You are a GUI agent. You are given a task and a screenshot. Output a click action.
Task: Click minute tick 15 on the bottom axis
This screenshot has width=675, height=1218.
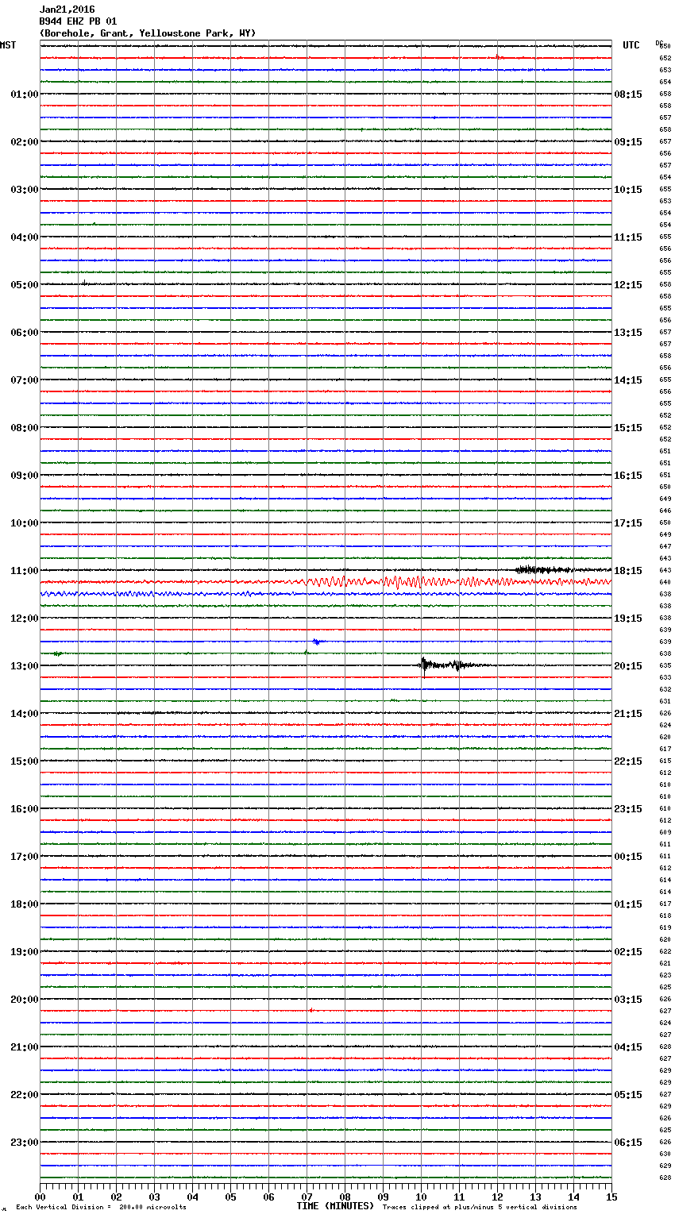point(611,1197)
